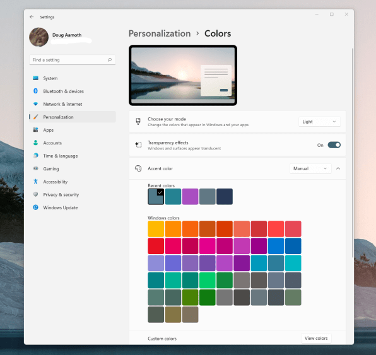Turn off Transparency effects toggle

(x=334, y=145)
